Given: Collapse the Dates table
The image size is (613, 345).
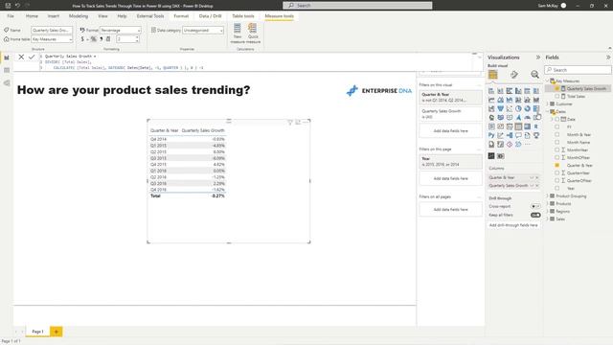Looking at the screenshot, I should [x=548, y=111].
